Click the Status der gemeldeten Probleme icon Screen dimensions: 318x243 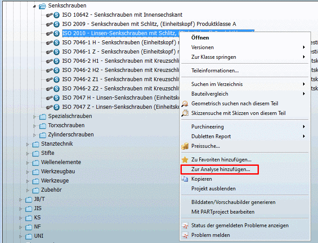(x=184, y=225)
